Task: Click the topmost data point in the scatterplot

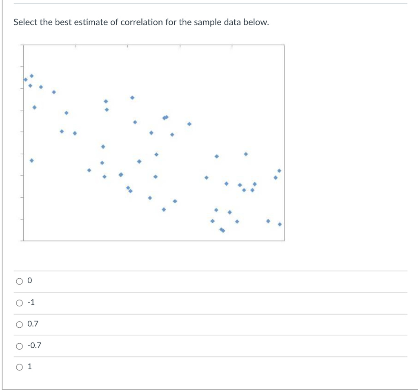Action: coord(32,75)
